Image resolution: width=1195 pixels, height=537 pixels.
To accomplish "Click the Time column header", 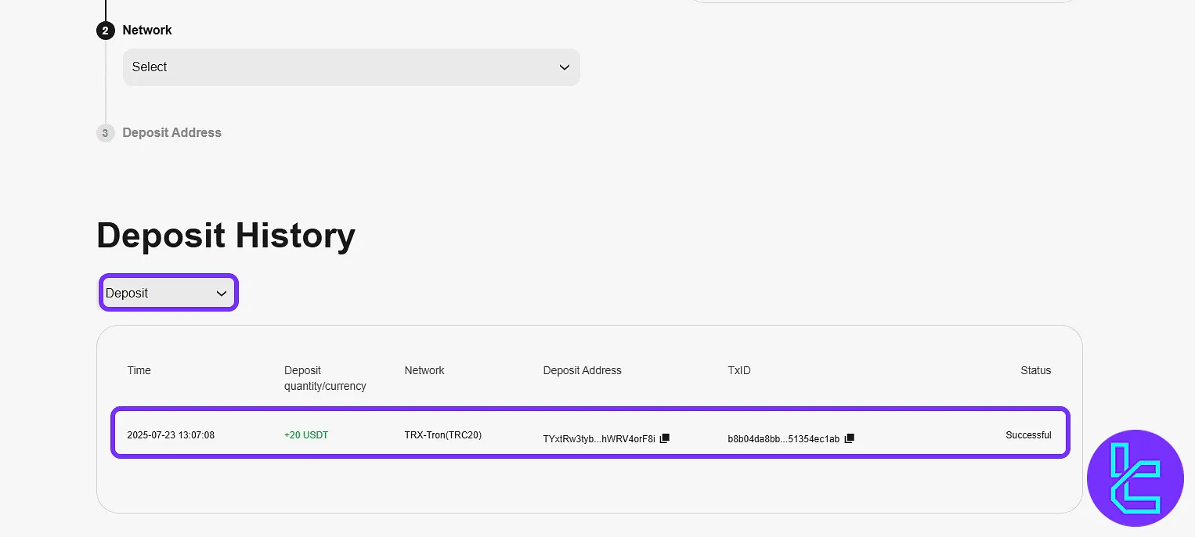I will 139,370.
